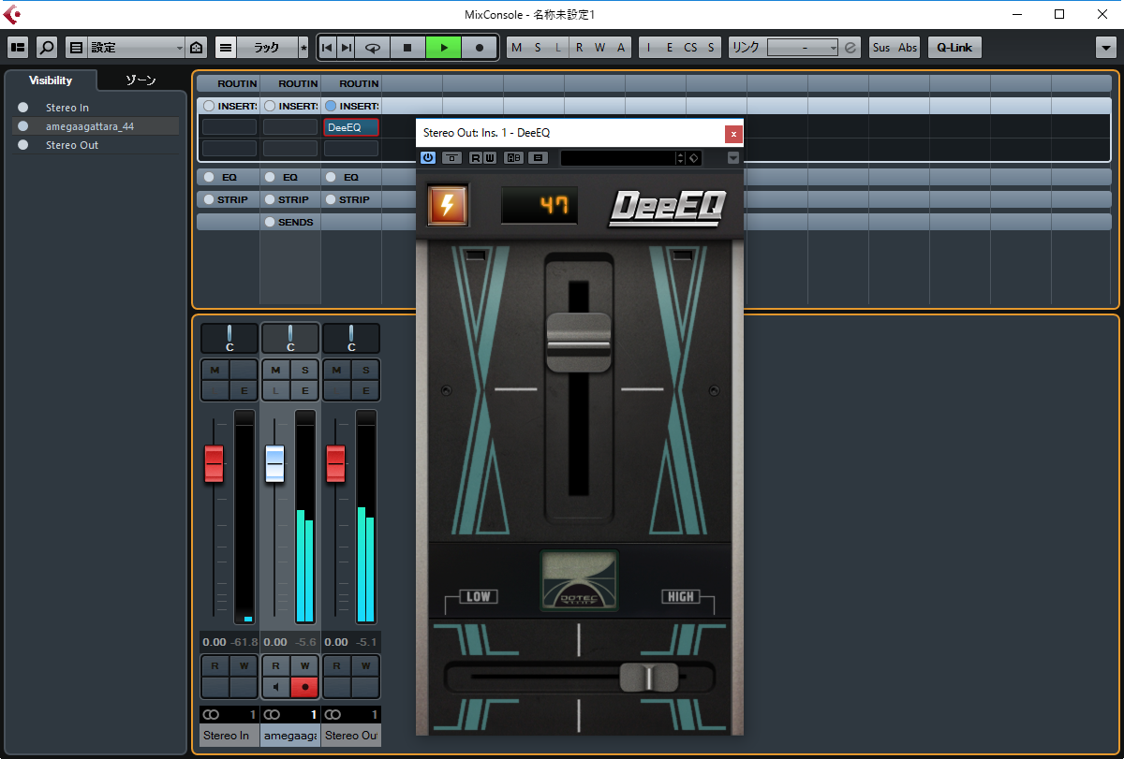
Task: Edit channel settings for Stereo Out (E)
Action: [365, 391]
